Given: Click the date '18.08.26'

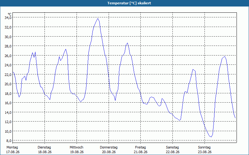Looking at the screenshot, I should [45, 152].
